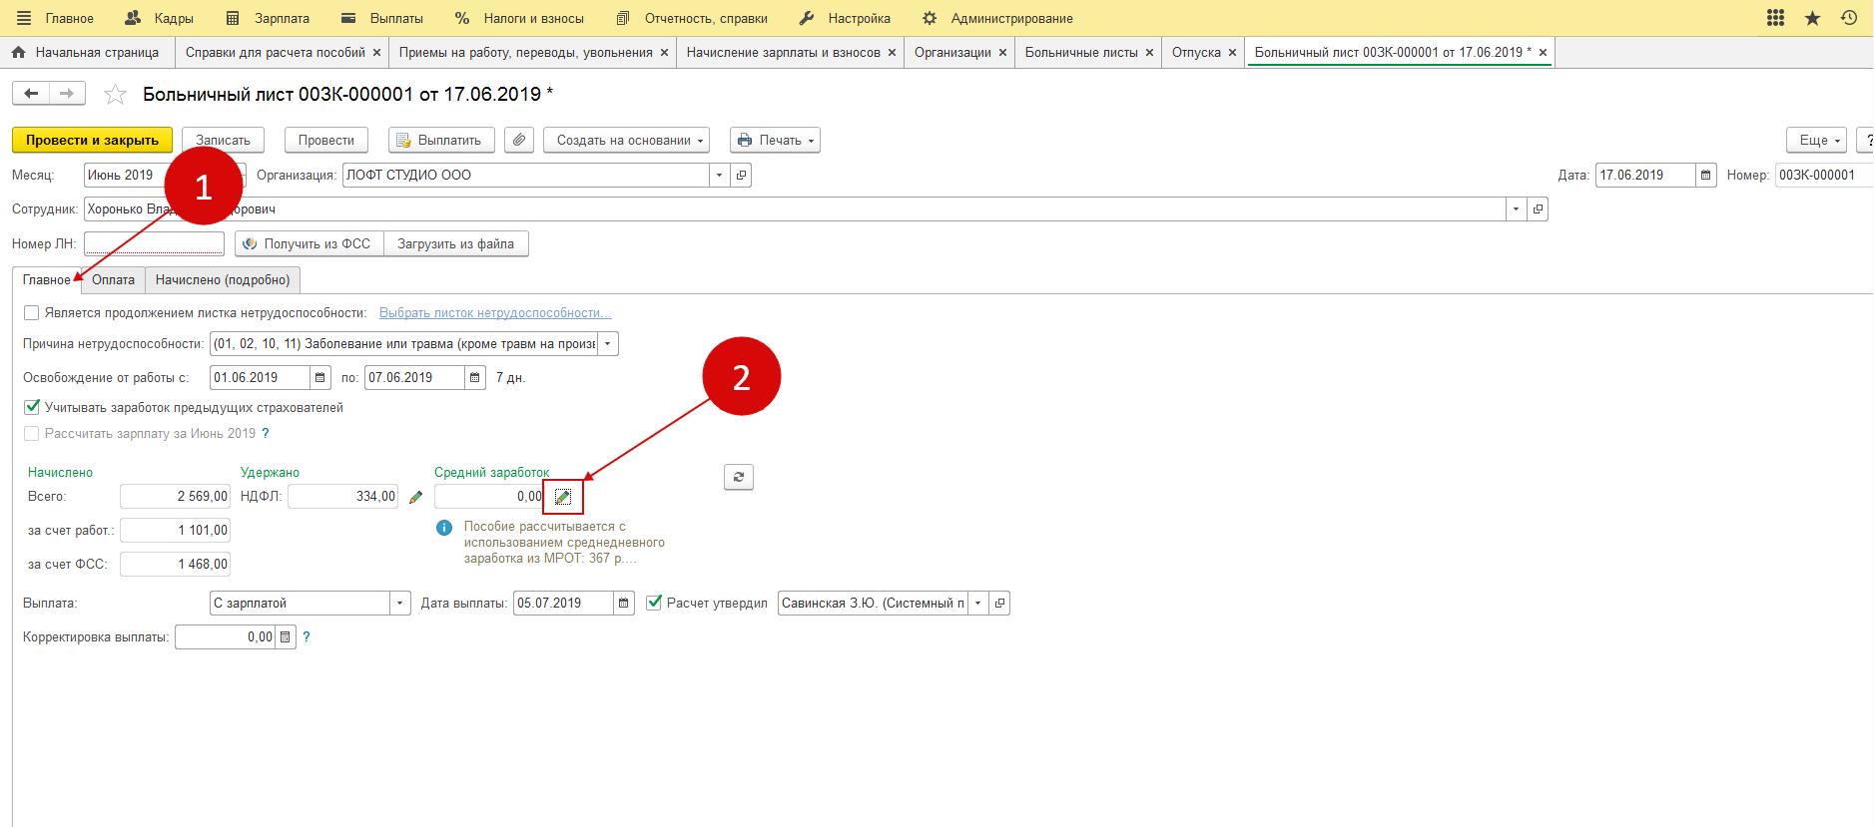This screenshot has height=827, width=1874.
Task: Open Администрирование menu section
Action: (997, 18)
